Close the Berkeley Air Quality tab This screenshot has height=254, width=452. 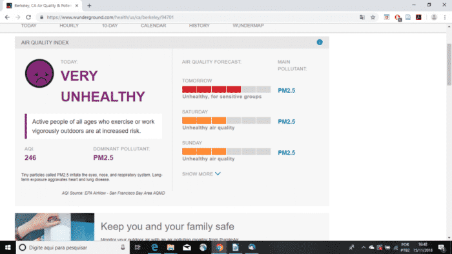[x=77, y=5]
